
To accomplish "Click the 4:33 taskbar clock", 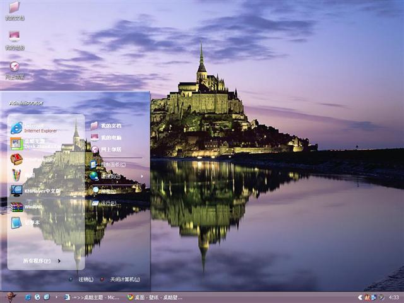I will coord(394,297).
